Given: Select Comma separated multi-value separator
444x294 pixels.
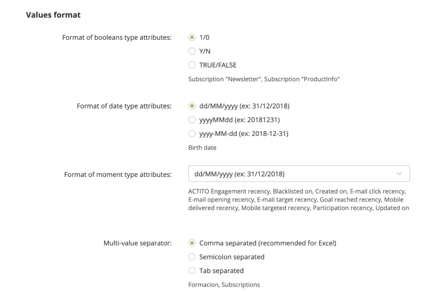Looking at the screenshot, I should pos(192,243).
